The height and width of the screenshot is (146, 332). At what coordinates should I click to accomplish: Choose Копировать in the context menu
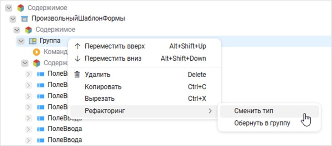(x=103, y=87)
